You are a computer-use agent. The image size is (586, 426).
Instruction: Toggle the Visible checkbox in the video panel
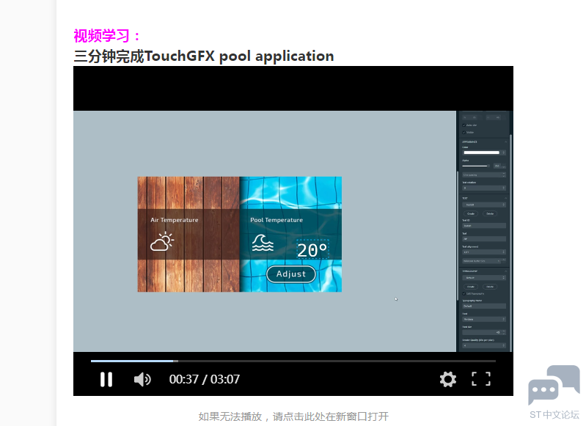pyautogui.click(x=464, y=132)
